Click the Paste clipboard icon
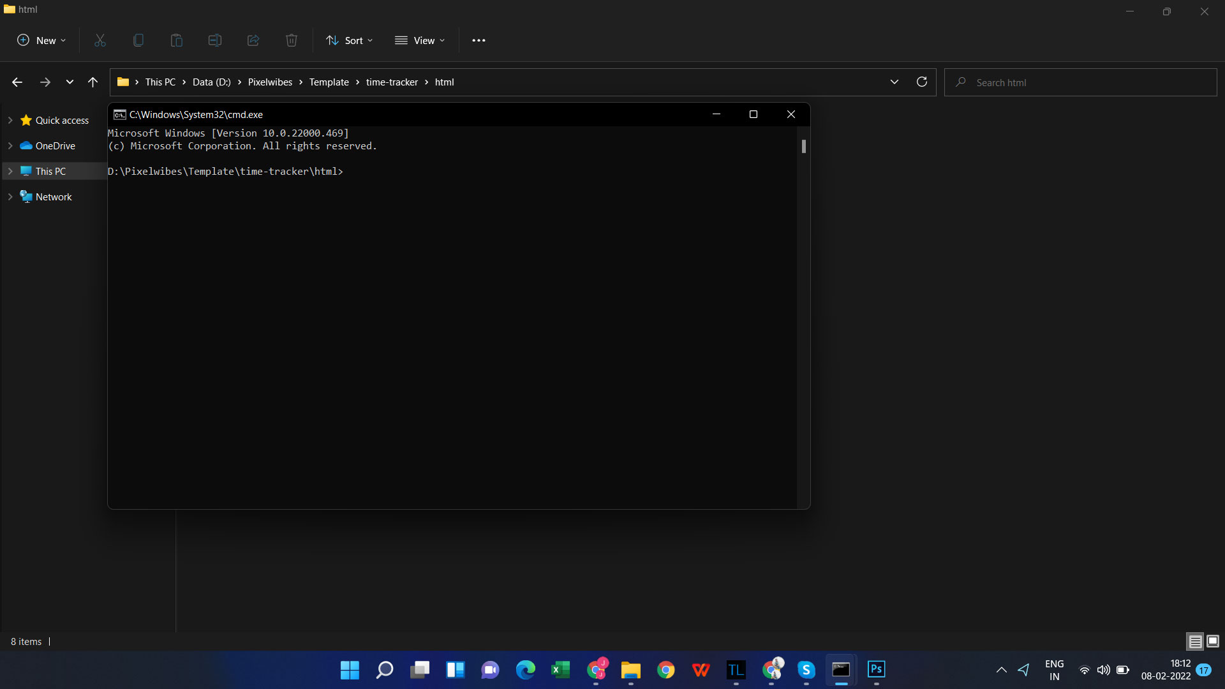This screenshot has width=1225, height=689. click(177, 40)
